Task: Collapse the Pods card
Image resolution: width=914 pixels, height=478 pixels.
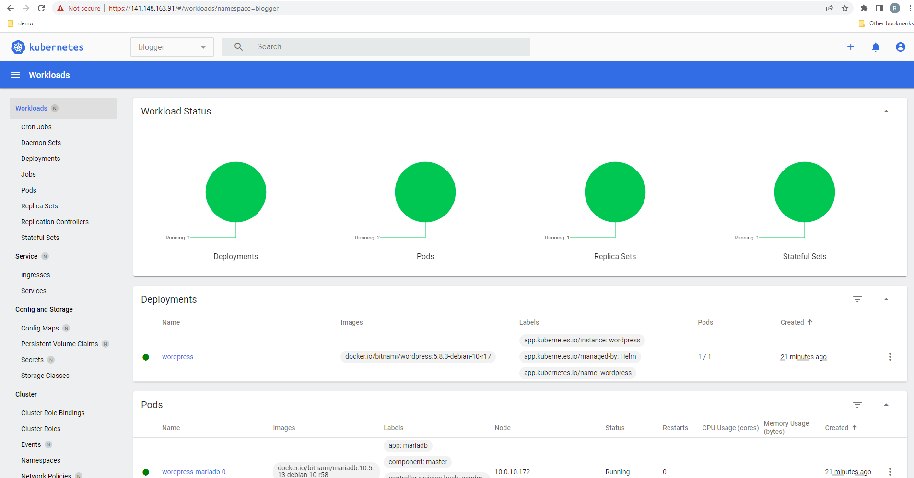Action: [x=886, y=405]
